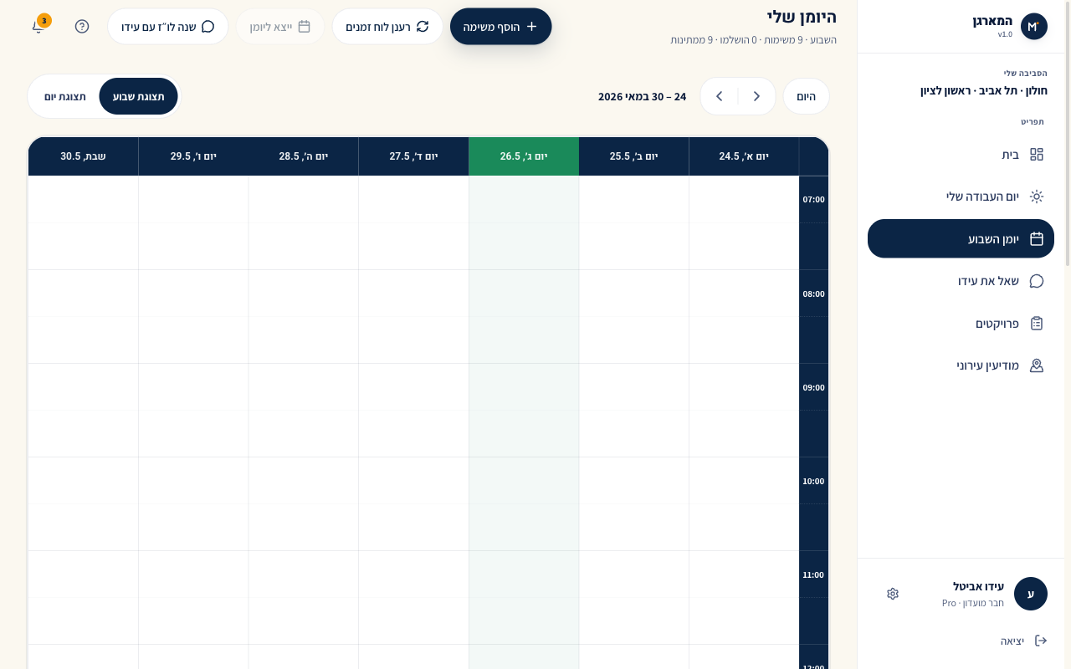1071x669 pixels.
Task: Click the clipboard icon for פרויקטים
Action: 1037,323
